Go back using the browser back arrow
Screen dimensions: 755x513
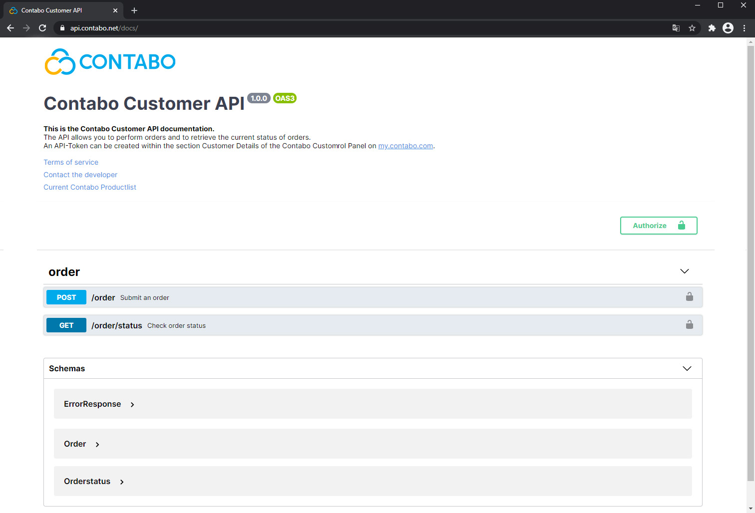coord(10,28)
